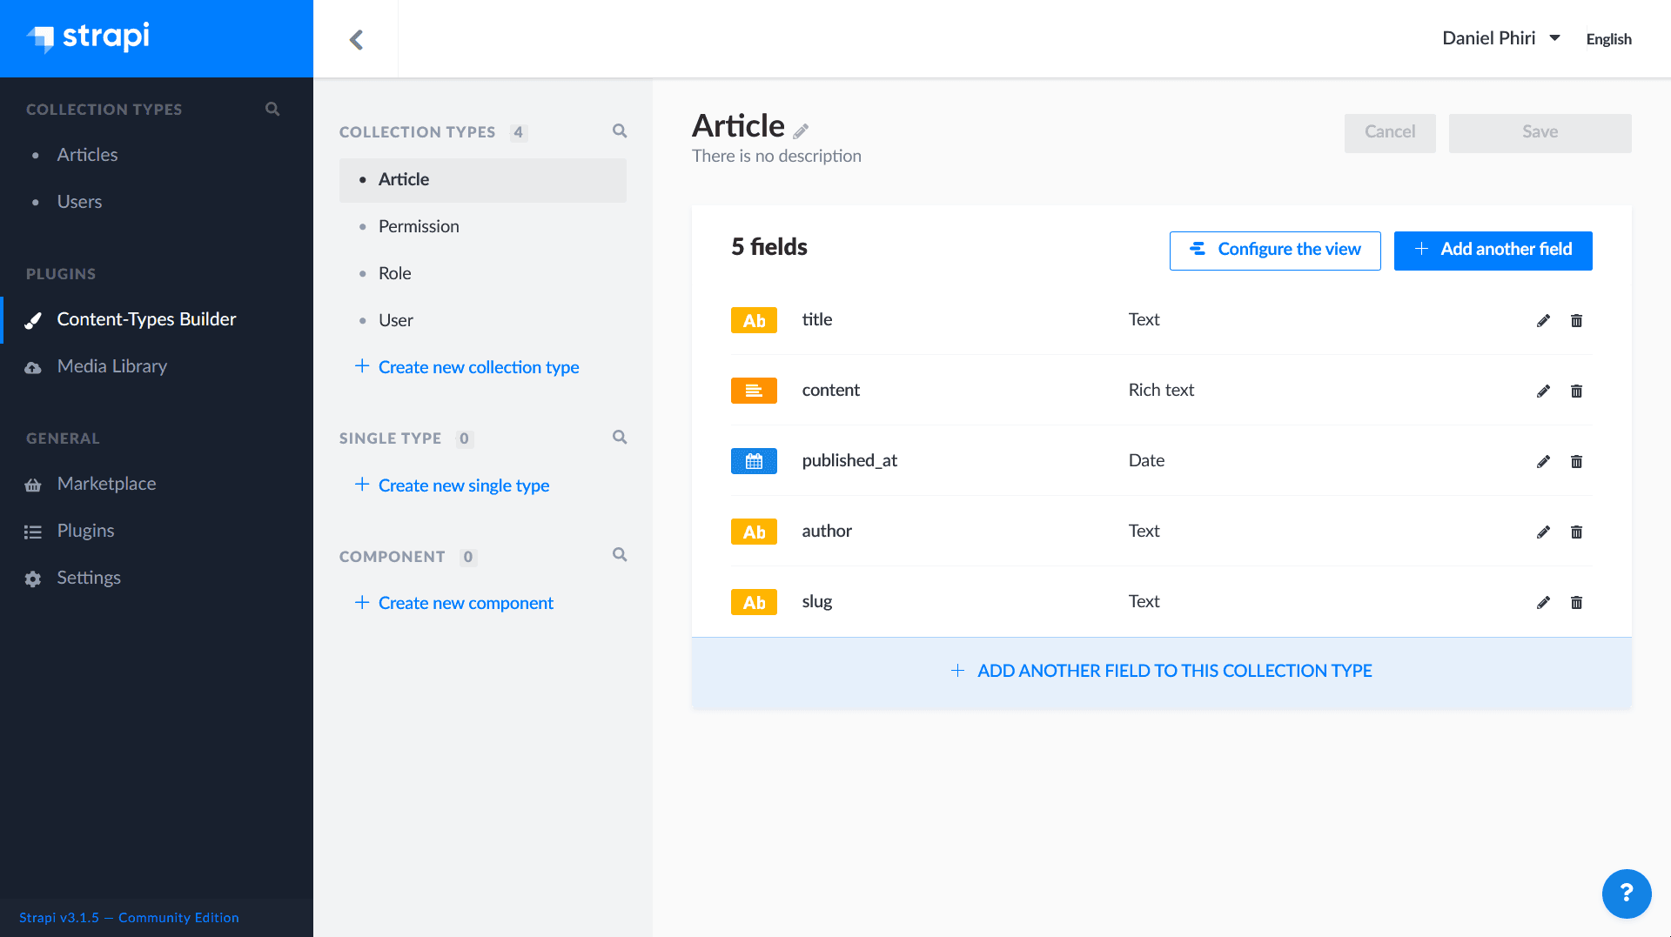Open Daniel Phiri user dropdown

(x=1500, y=38)
